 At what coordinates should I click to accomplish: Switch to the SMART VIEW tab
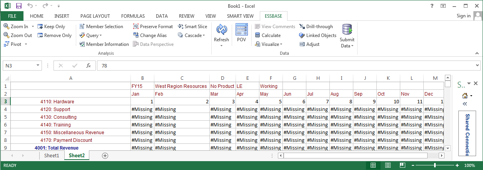tap(240, 16)
